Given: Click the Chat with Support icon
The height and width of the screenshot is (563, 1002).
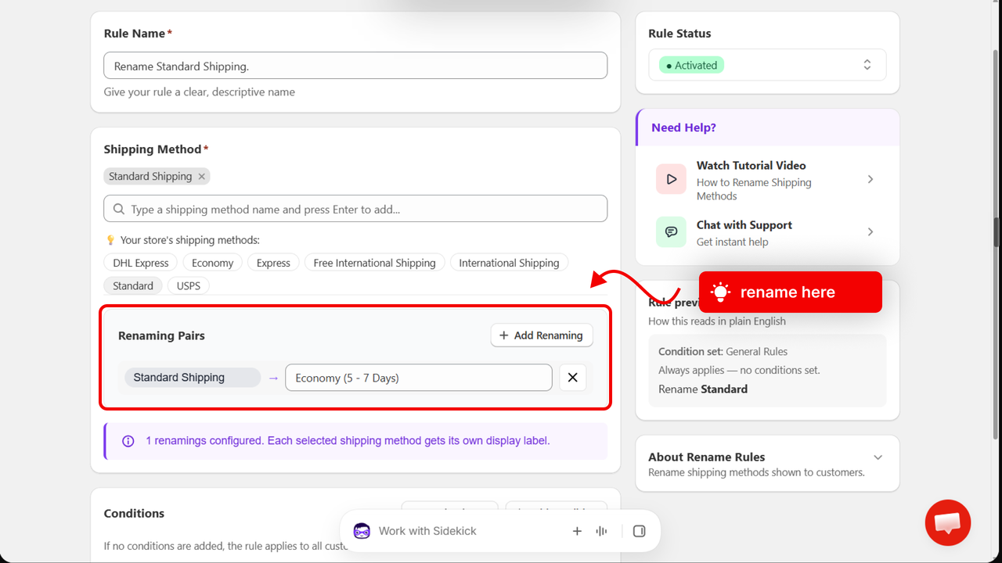Looking at the screenshot, I should pyautogui.click(x=671, y=232).
